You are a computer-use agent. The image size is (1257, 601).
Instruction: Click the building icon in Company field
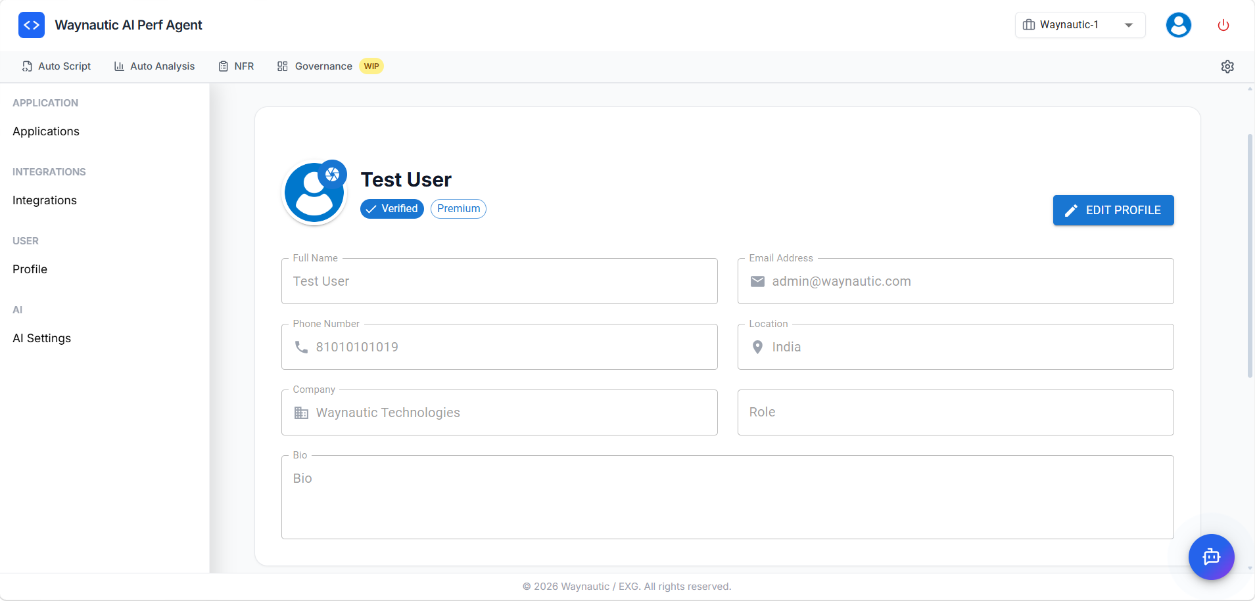302,412
